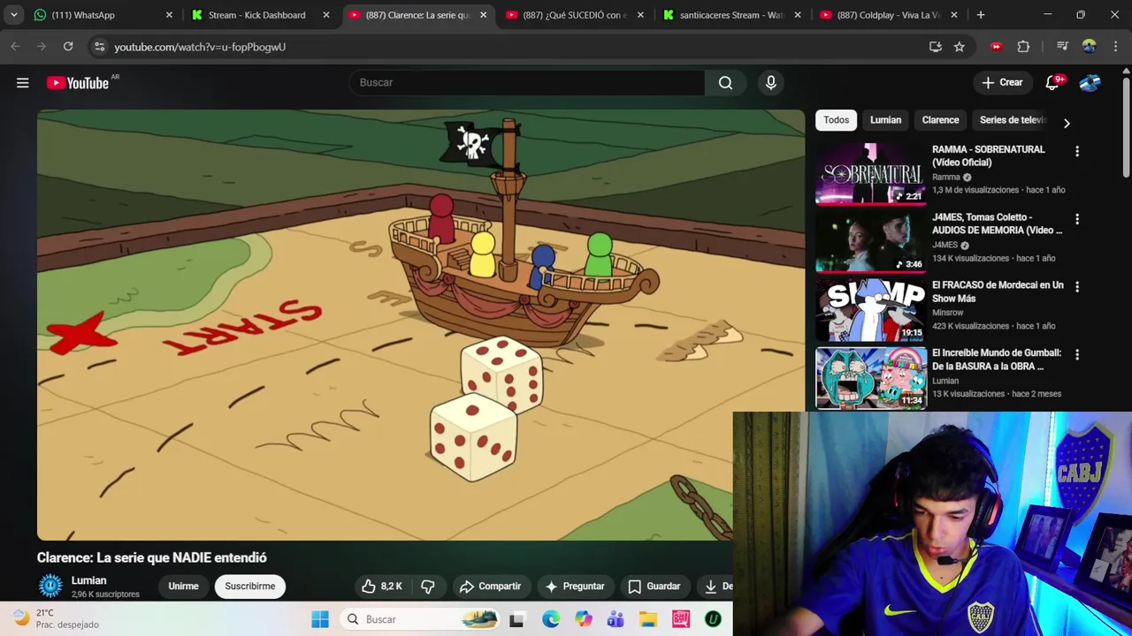Click the search magnifier button
Viewport: 1132px width, 636px height.
[x=725, y=82]
